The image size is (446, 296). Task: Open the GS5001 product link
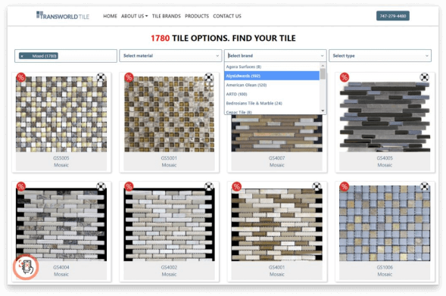pyautogui.click(x=169, y=157)
